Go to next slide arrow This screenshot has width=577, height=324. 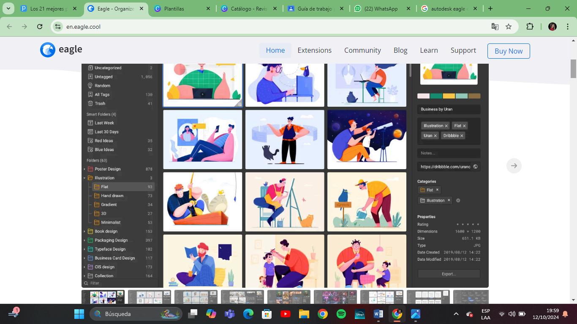pyautogui.click(x=514, y=166)
